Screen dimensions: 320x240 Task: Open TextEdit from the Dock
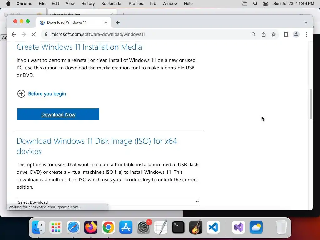(x=161, y=227)
